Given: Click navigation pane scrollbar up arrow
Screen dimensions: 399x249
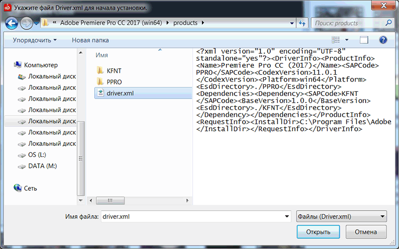Looking at the screenshot, I should 81,53.
